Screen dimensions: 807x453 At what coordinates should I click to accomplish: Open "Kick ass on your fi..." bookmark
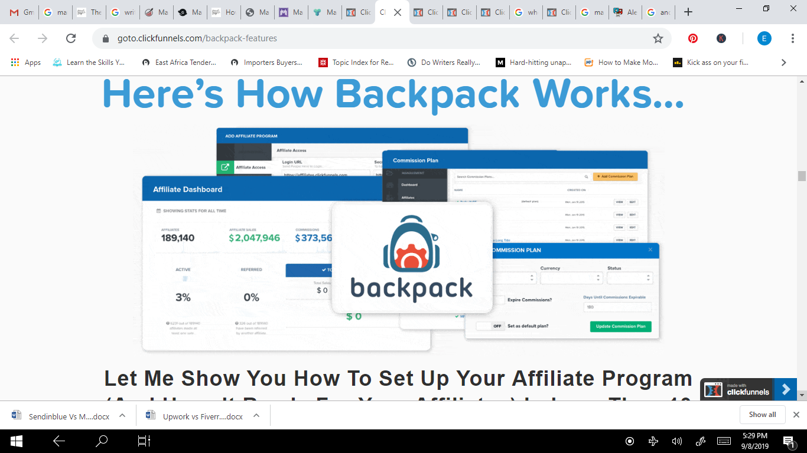pos(710,63)
